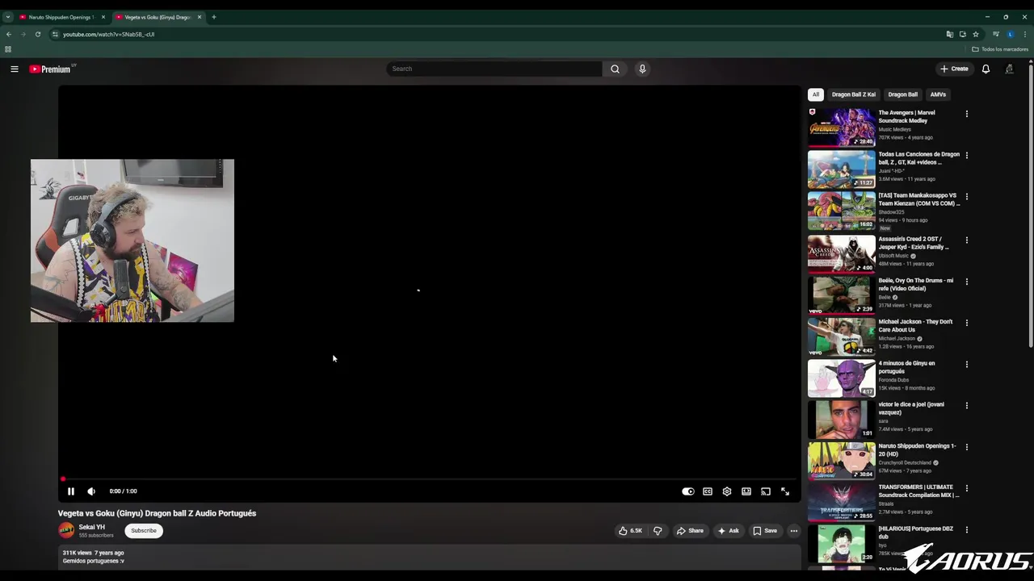Open the Chrome apps grid shortcut

8,49
